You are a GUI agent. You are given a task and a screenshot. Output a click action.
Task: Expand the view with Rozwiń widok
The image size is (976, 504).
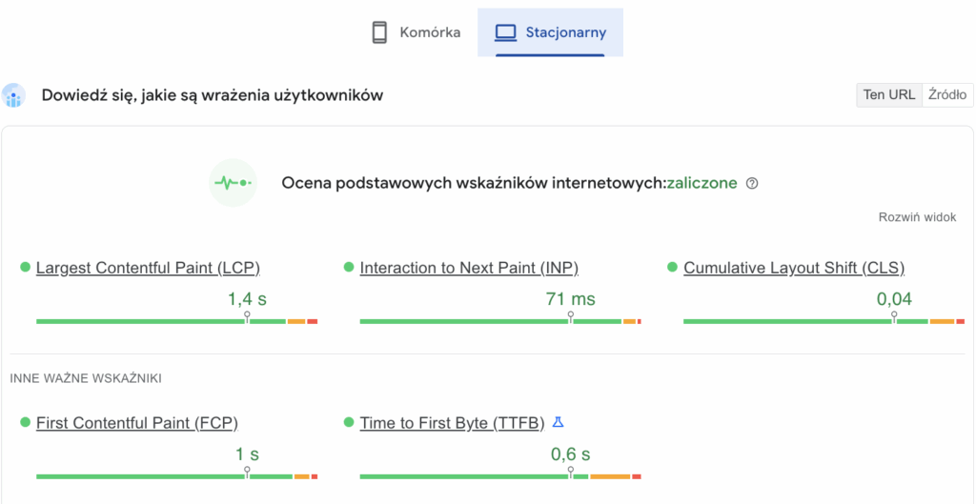coord(917,217)
